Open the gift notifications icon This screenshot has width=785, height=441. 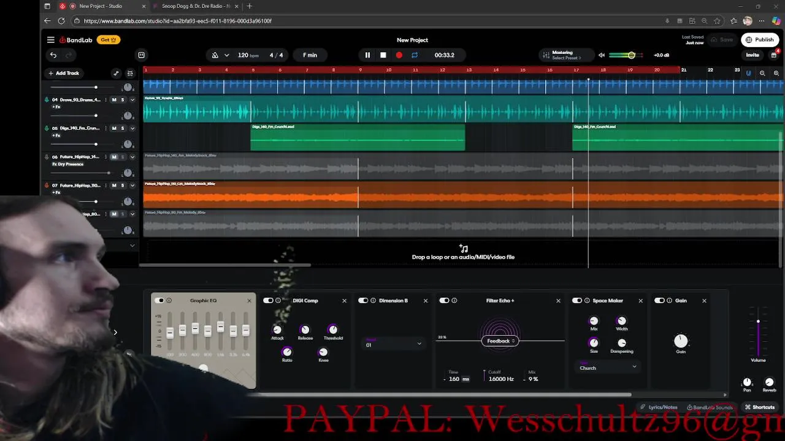(x=774, y=55)
